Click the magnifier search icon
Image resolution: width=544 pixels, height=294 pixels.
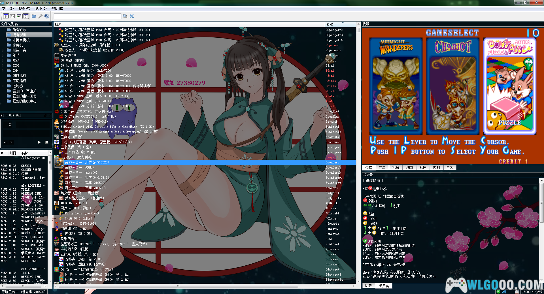click(125, 16)
